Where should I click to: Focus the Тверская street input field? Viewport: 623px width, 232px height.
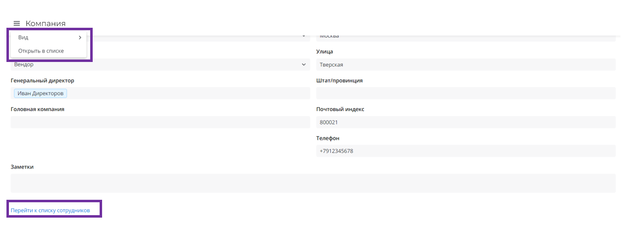click(x=466, y=65)
